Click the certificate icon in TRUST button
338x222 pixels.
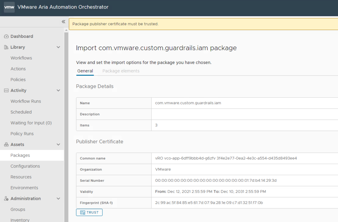coord(83,212)
